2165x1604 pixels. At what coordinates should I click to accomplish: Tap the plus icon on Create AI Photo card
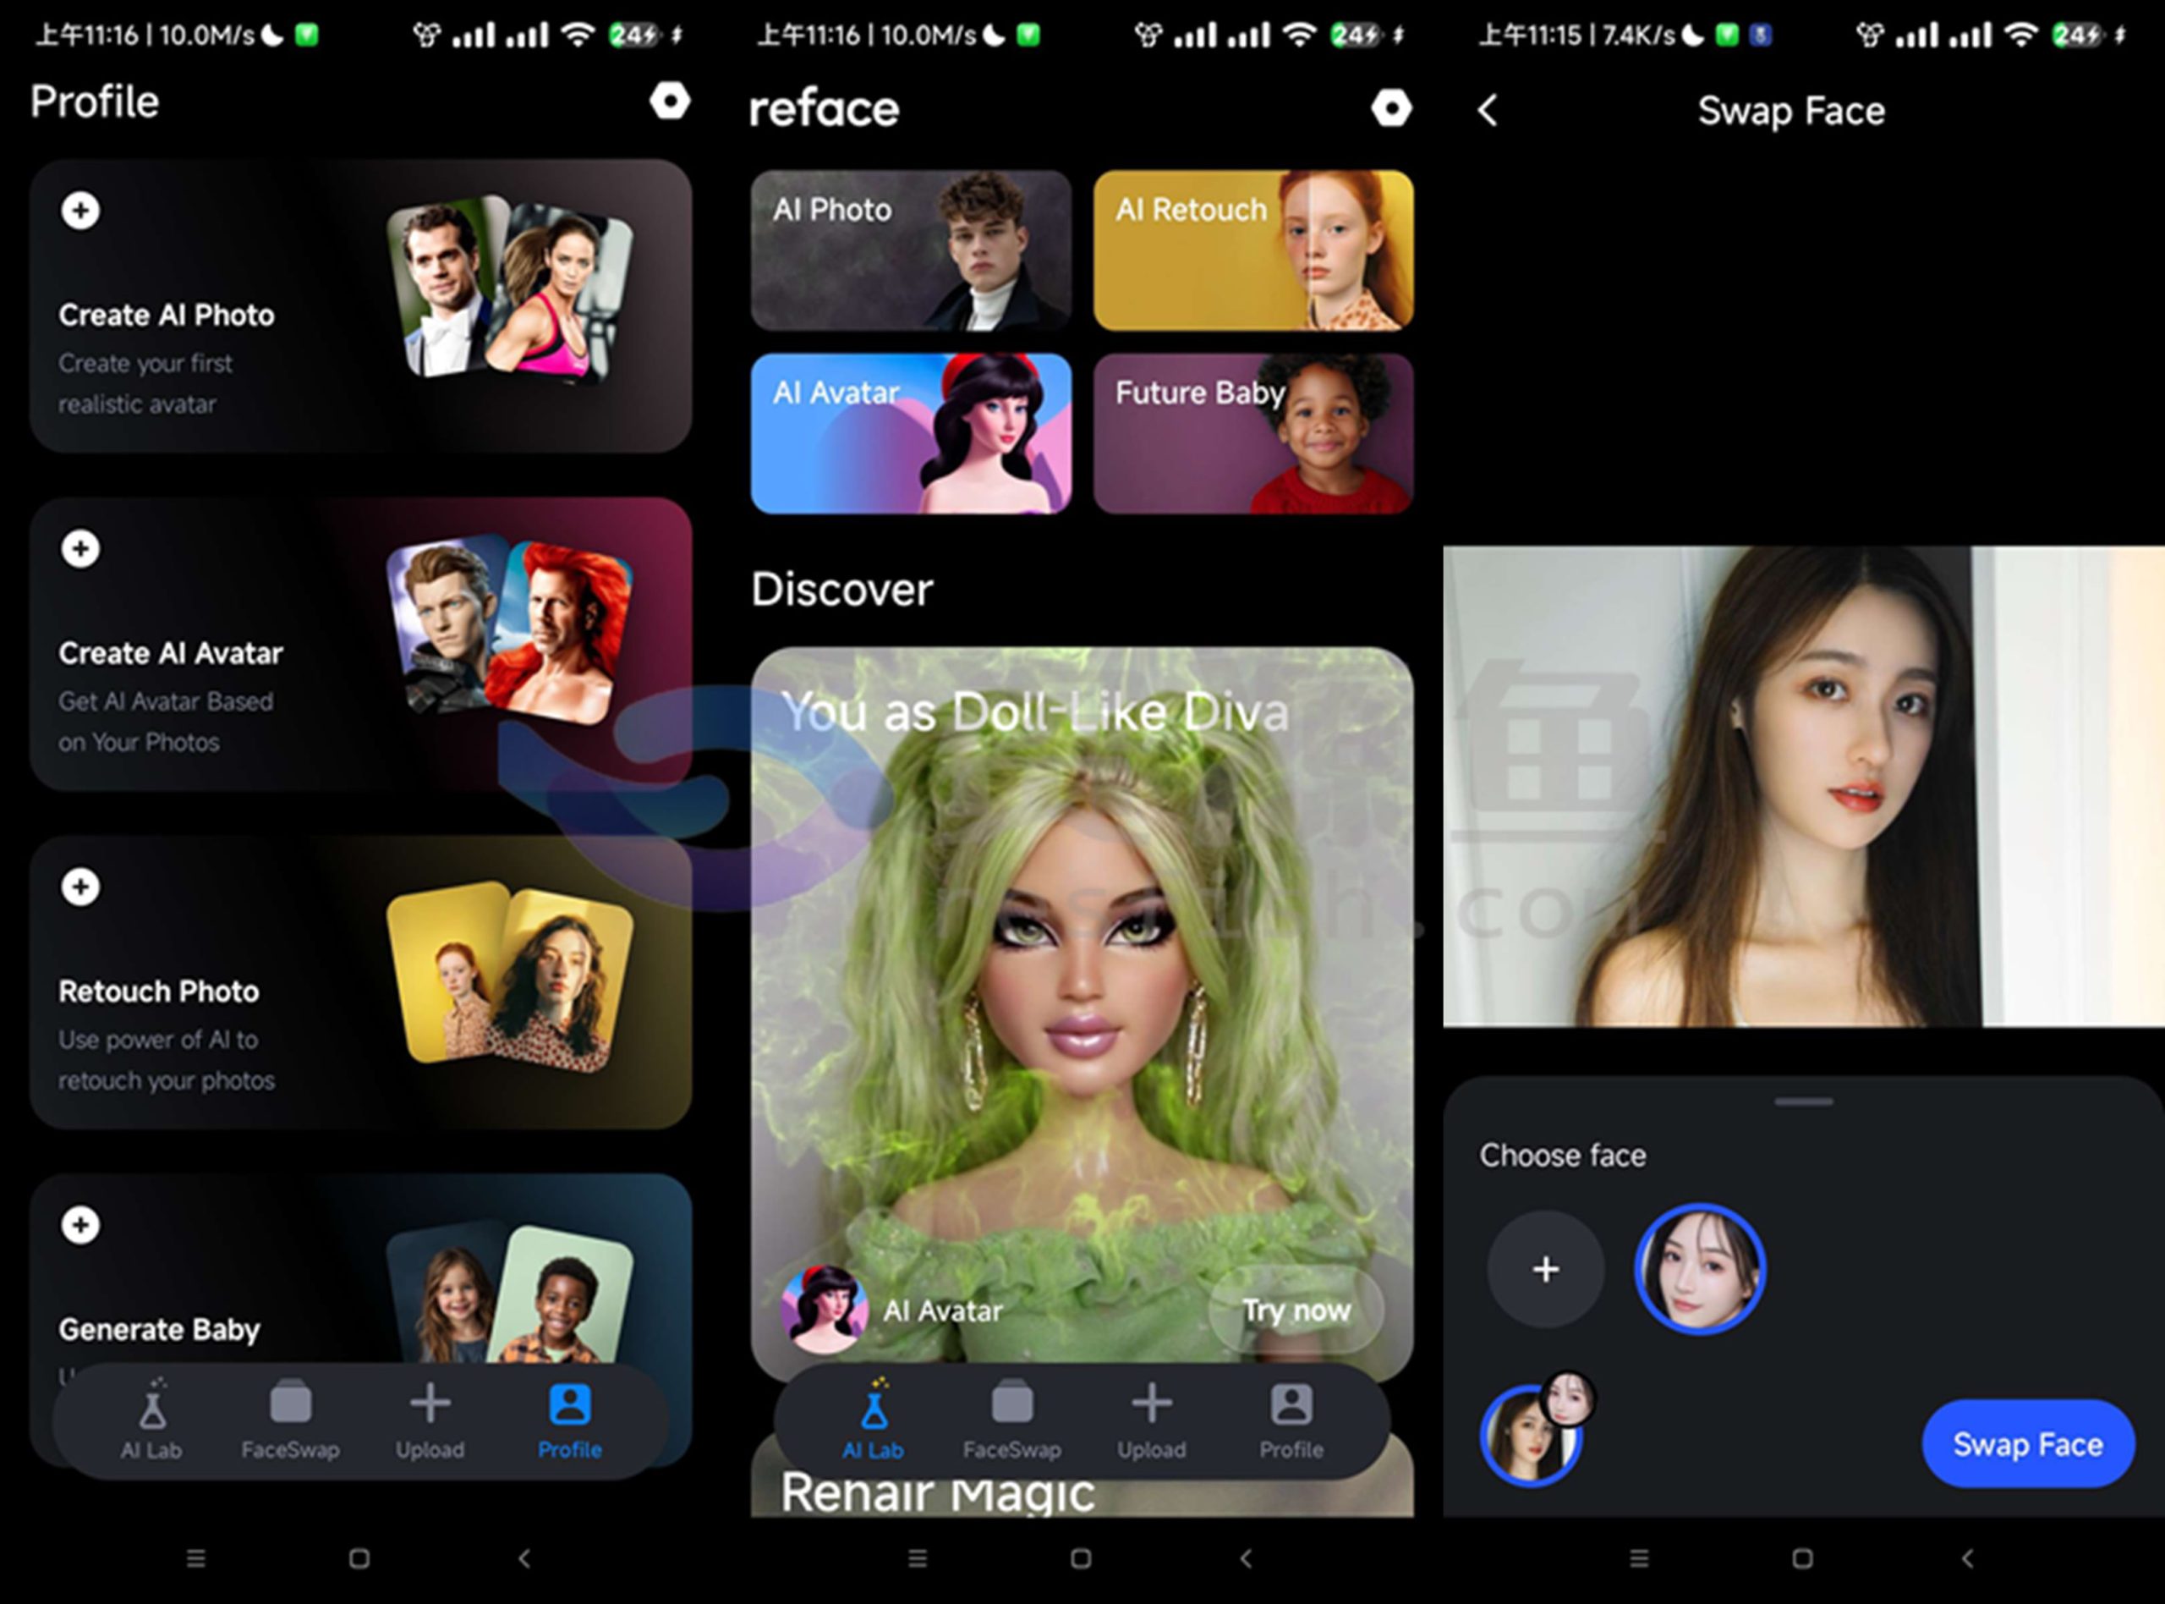click(80, 211)
